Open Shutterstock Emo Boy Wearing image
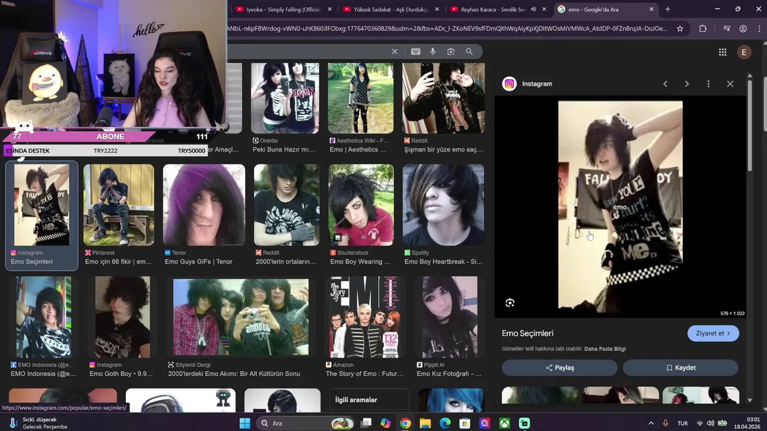The width and height of the screenshot is (767, 431). 361,205
